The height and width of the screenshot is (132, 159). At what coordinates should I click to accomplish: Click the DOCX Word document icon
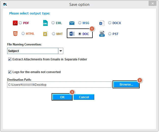102,23
